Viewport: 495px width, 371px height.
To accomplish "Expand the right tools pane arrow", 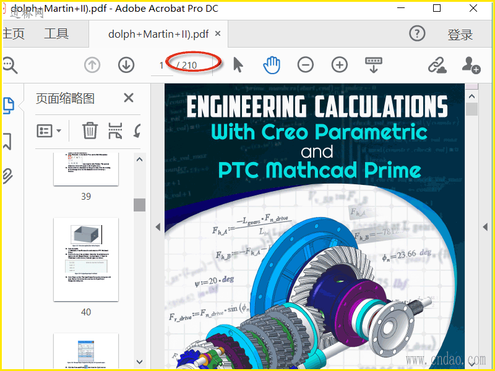I will pyautogui.click(x=485, y=227).
